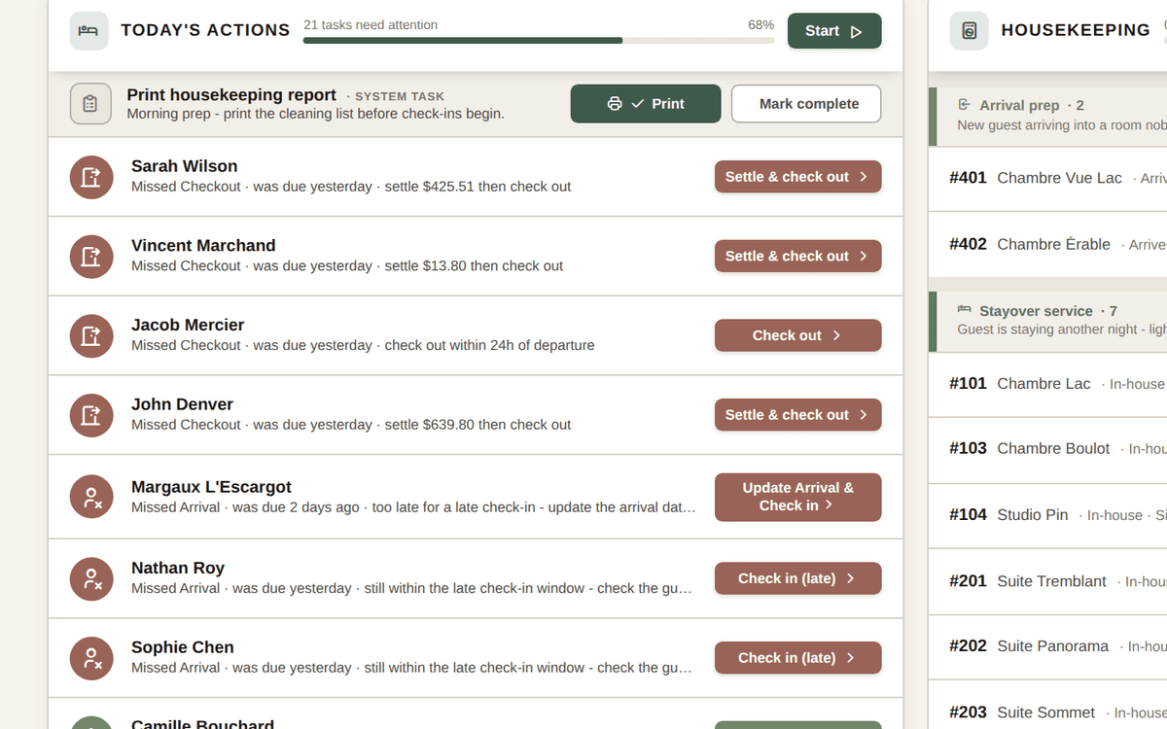The width and height of the screenshot is (1167, 729).
Task: Click Margaux L'Escargot's name
Action: [x=211, y=487]
